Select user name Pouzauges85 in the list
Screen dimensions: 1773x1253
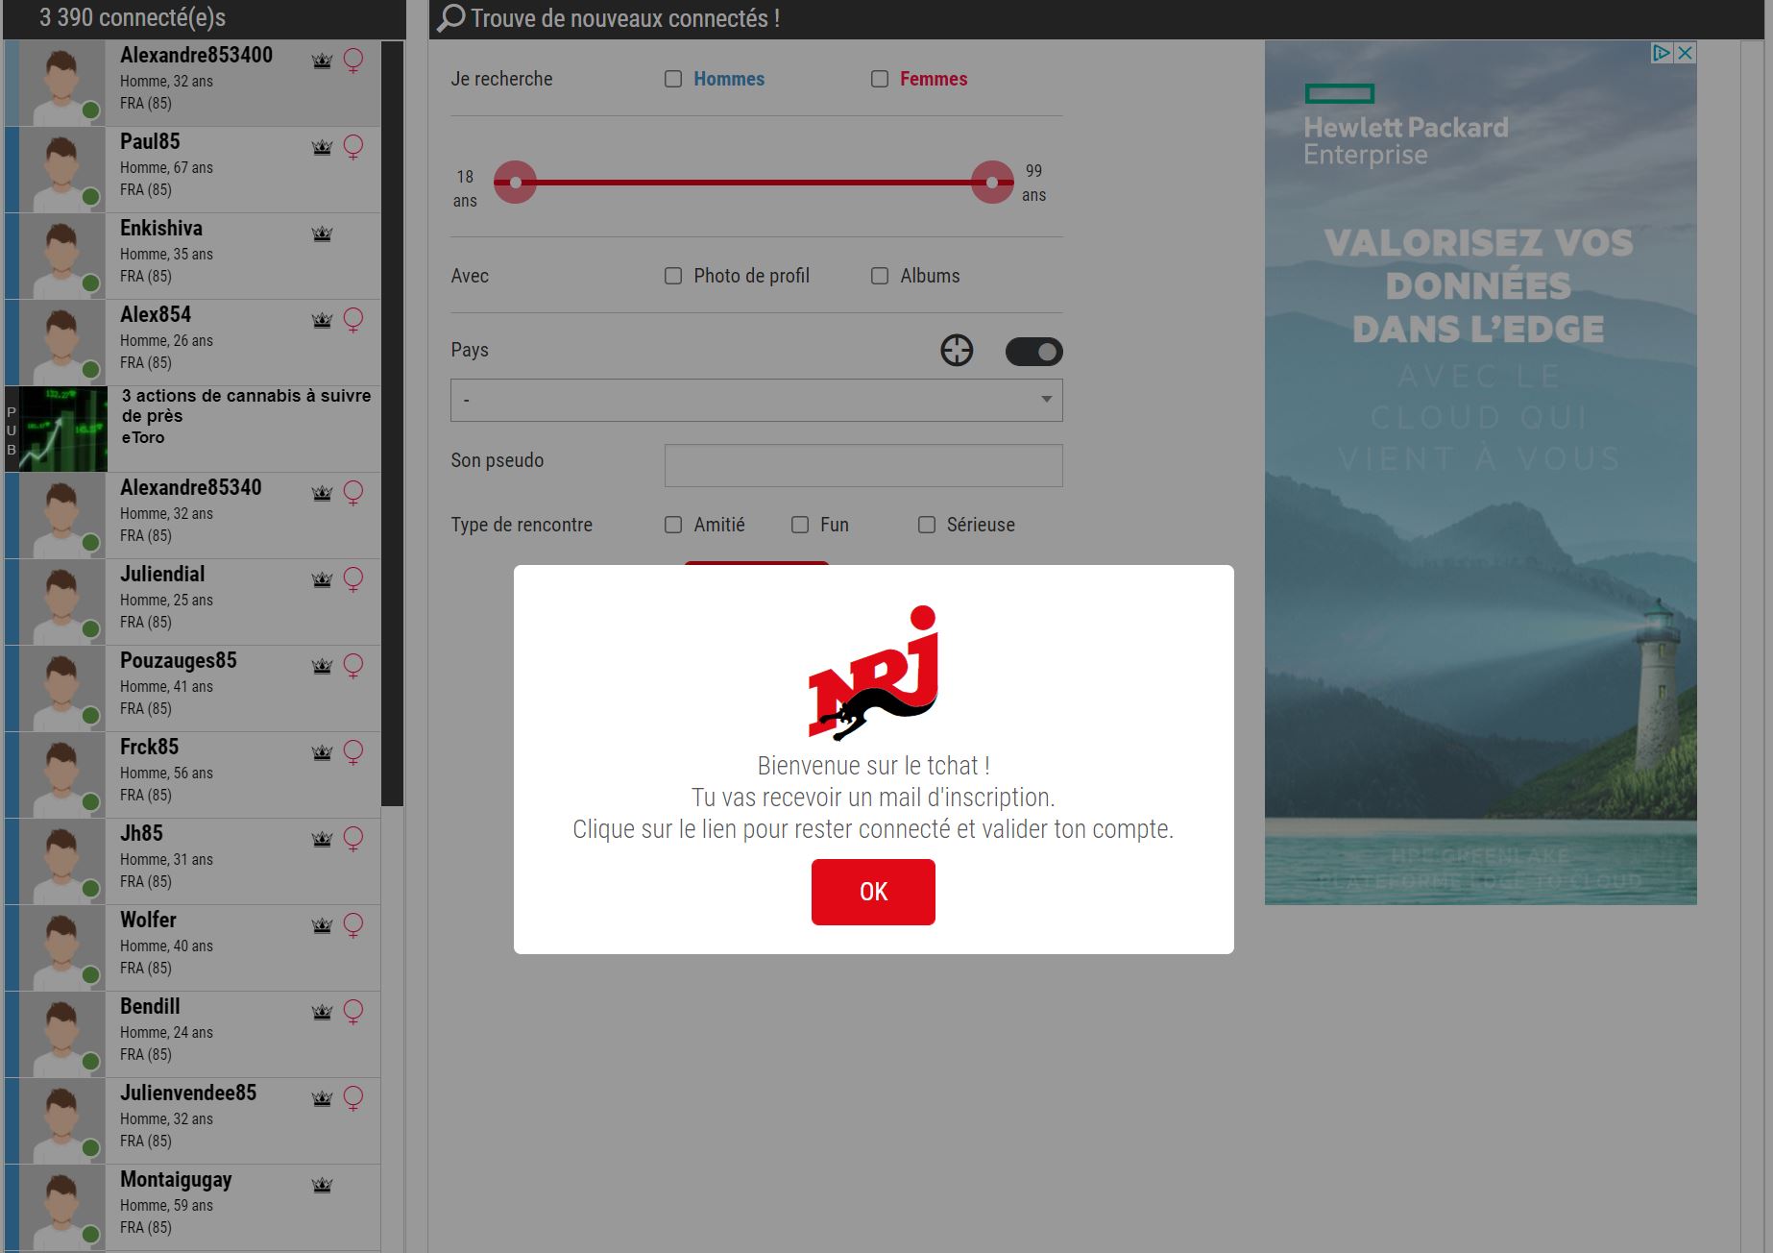click(179, 660)
